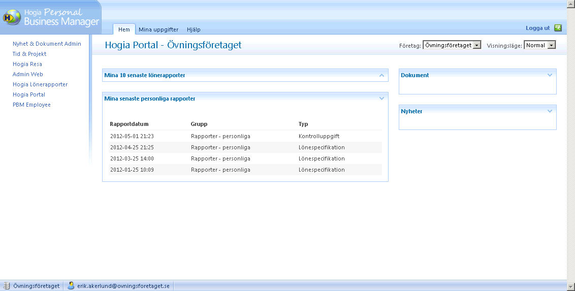The height and width of the screenshot is (291, 575).
Task: Toggle the Dokument panel chevron
Action: click(550, 75)
